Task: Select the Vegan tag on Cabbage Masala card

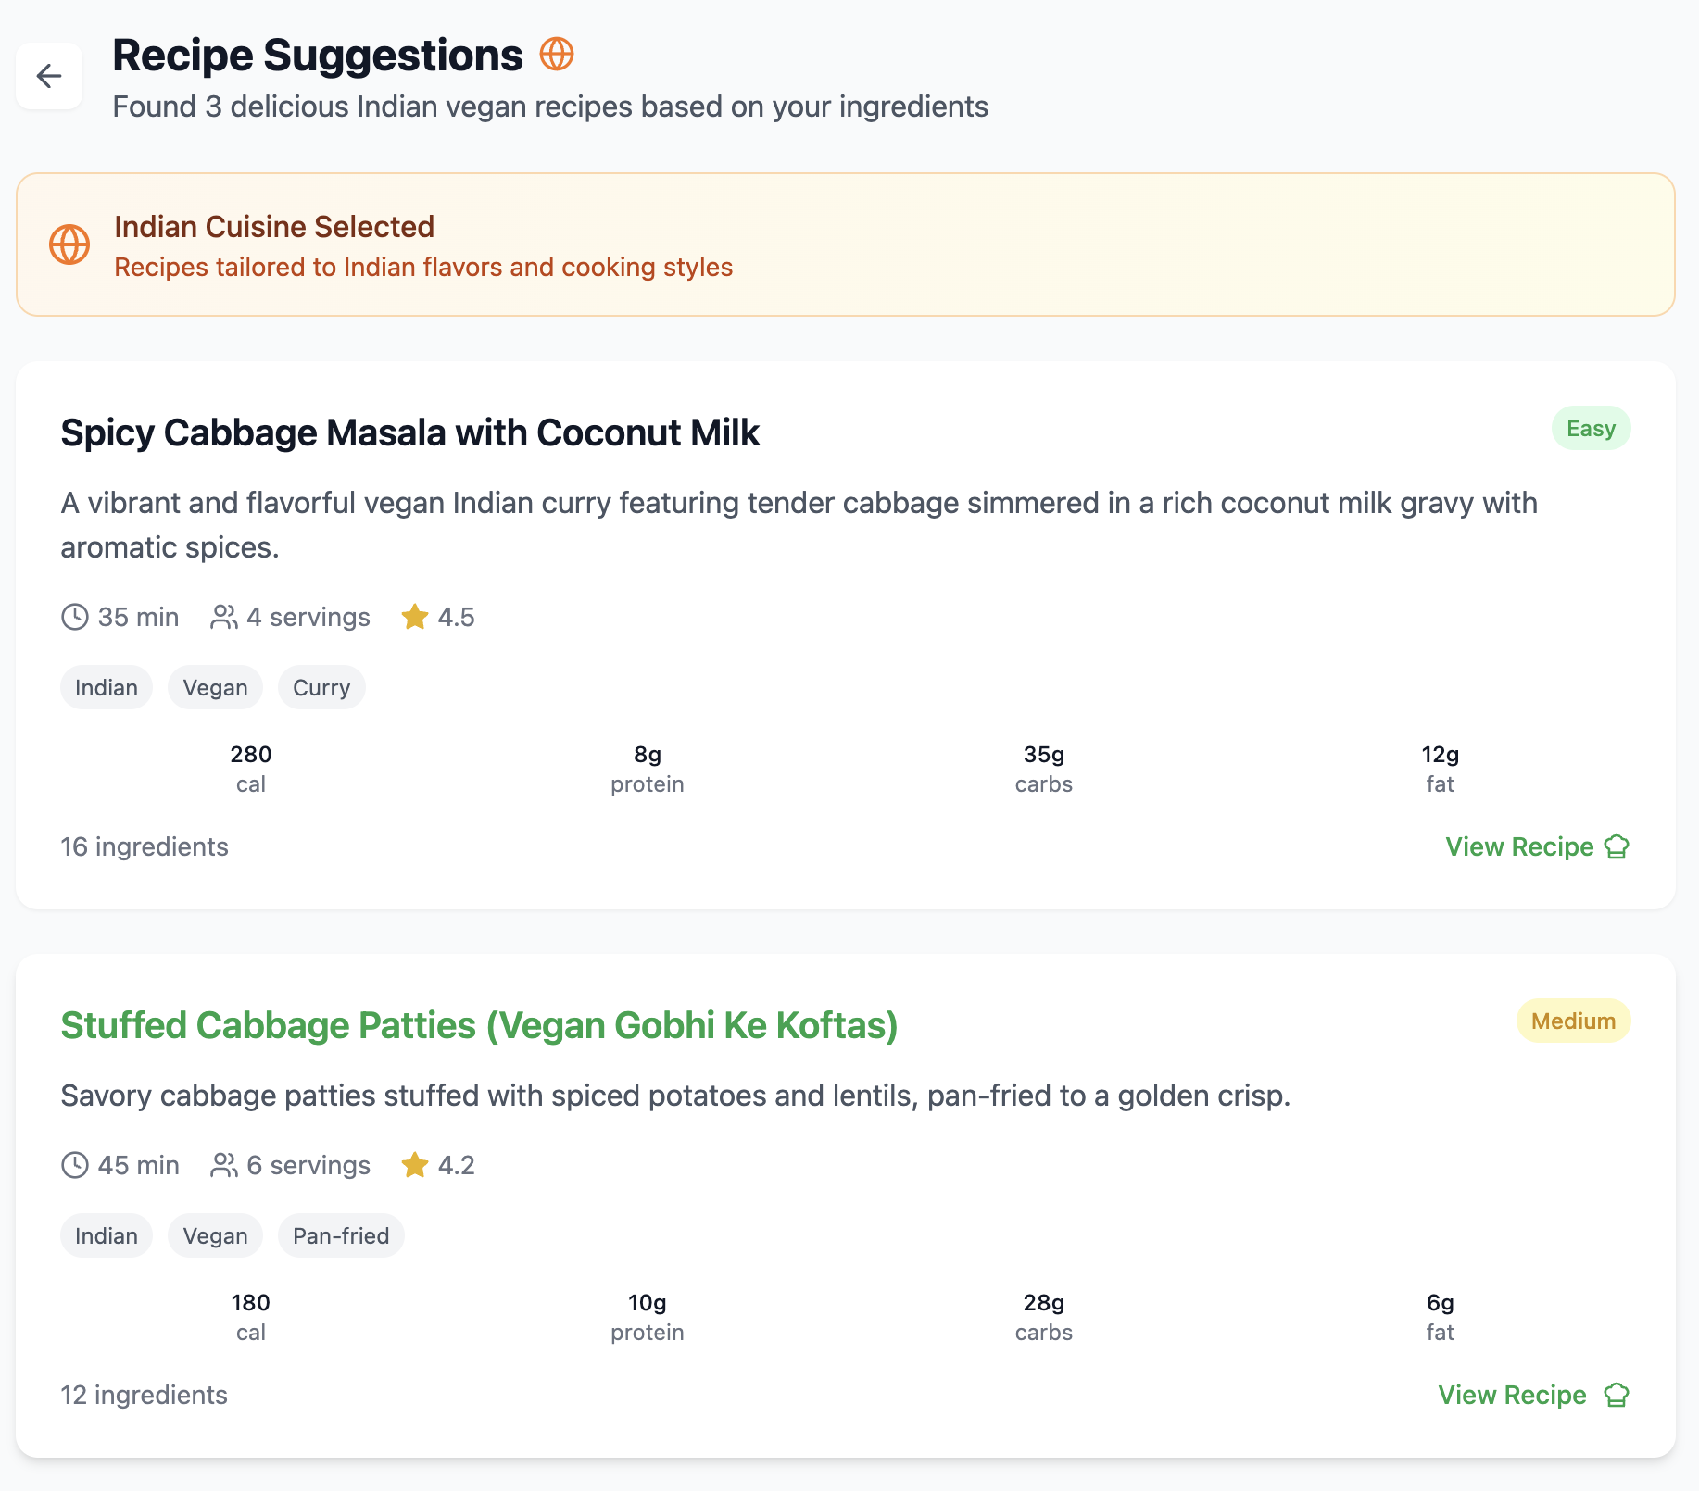Action: pos(215,687)
